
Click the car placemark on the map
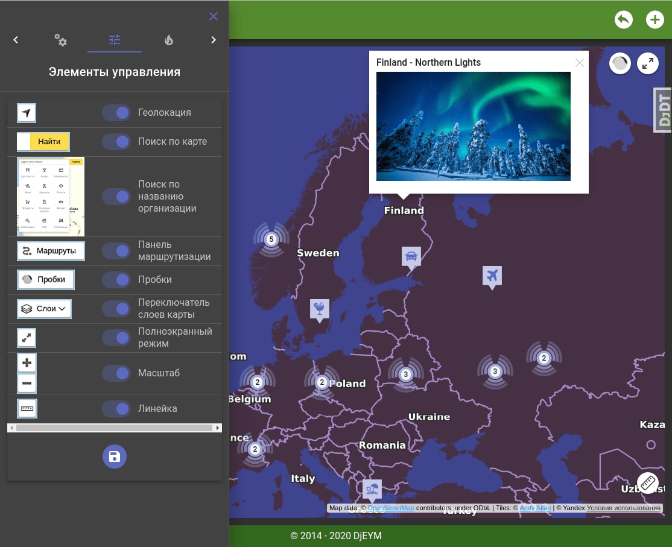pyautogui.click(x=411, y=258)
